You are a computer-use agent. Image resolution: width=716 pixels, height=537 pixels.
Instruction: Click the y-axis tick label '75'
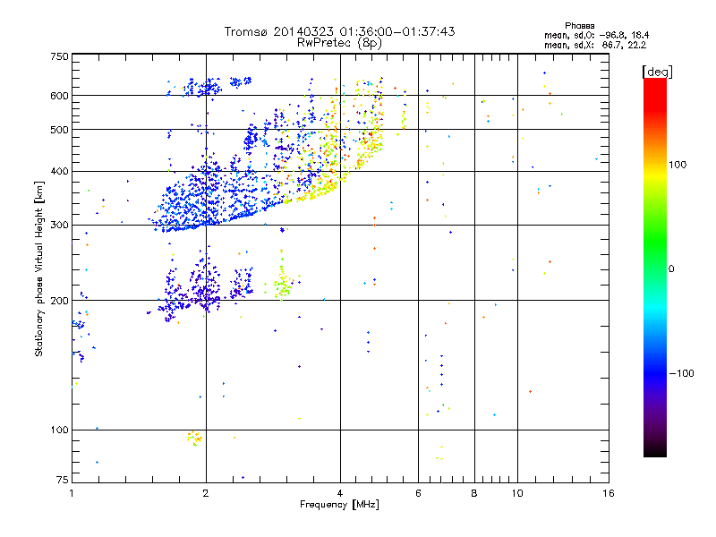point(63,480)
